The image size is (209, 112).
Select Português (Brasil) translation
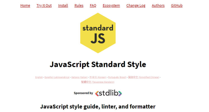pos(117,77)
